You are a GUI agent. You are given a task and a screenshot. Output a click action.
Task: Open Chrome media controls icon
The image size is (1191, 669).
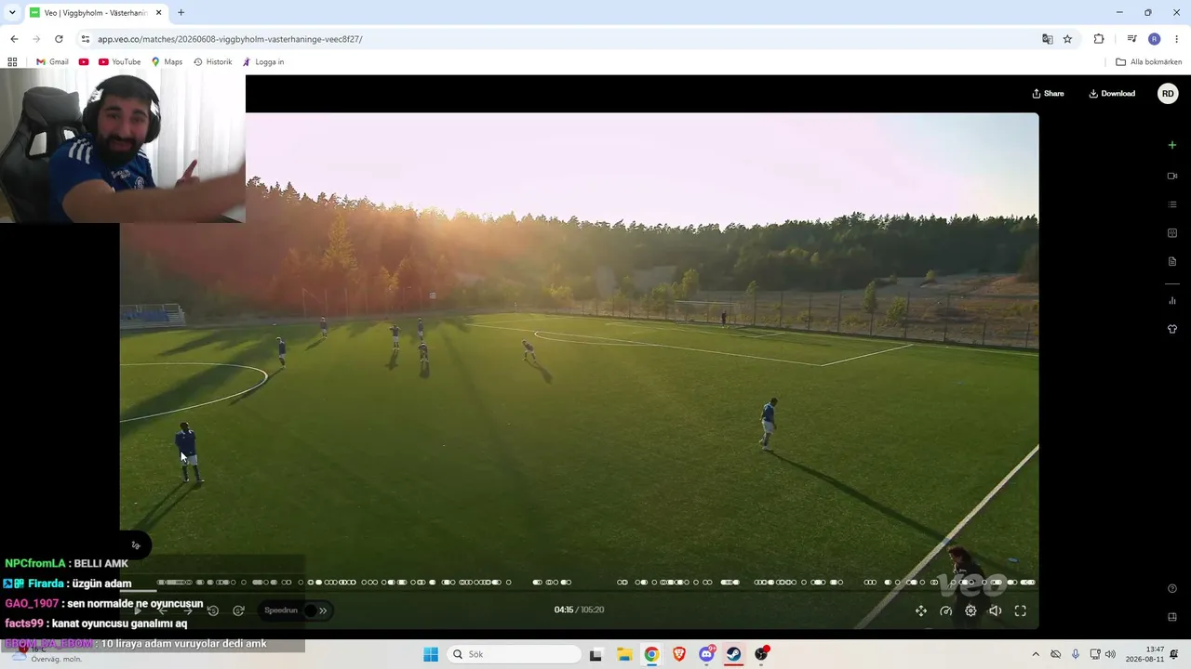(1131, 39)
